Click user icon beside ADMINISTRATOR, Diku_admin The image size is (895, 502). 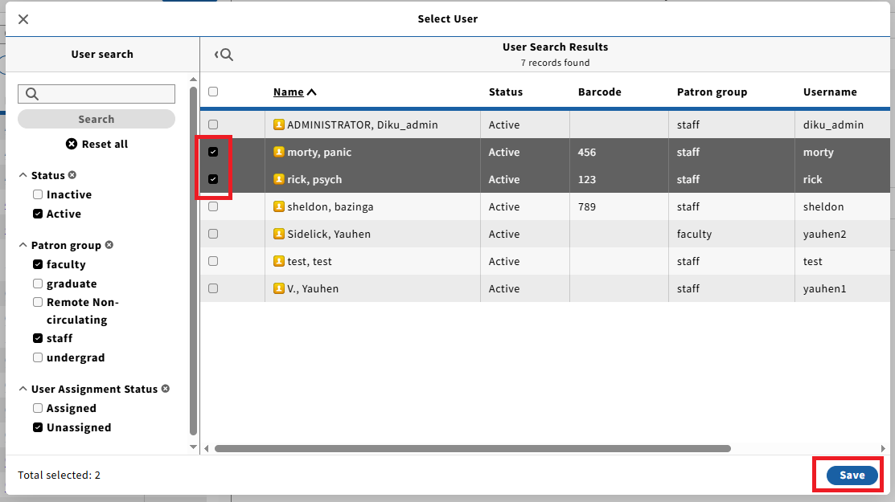(x=278, y=124)
